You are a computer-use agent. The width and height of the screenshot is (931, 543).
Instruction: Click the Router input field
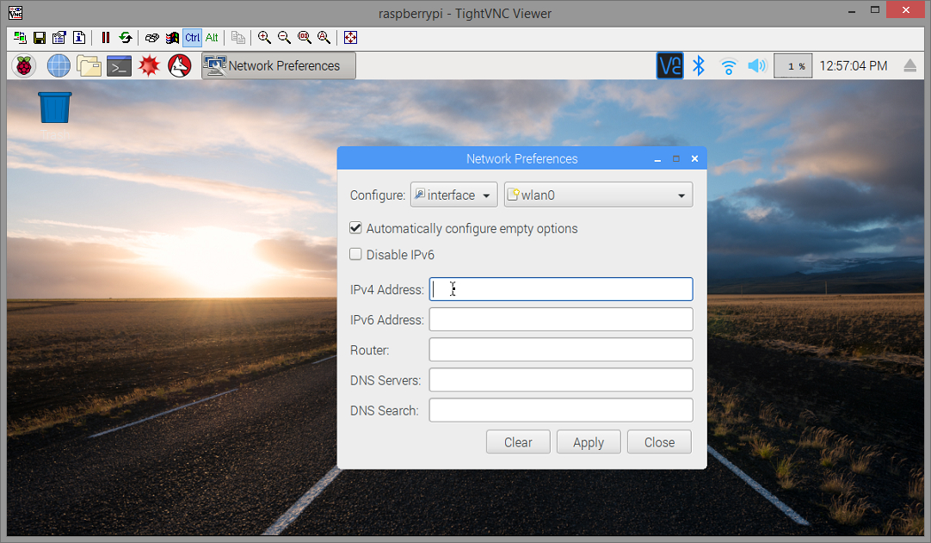(x=561, y=350)
